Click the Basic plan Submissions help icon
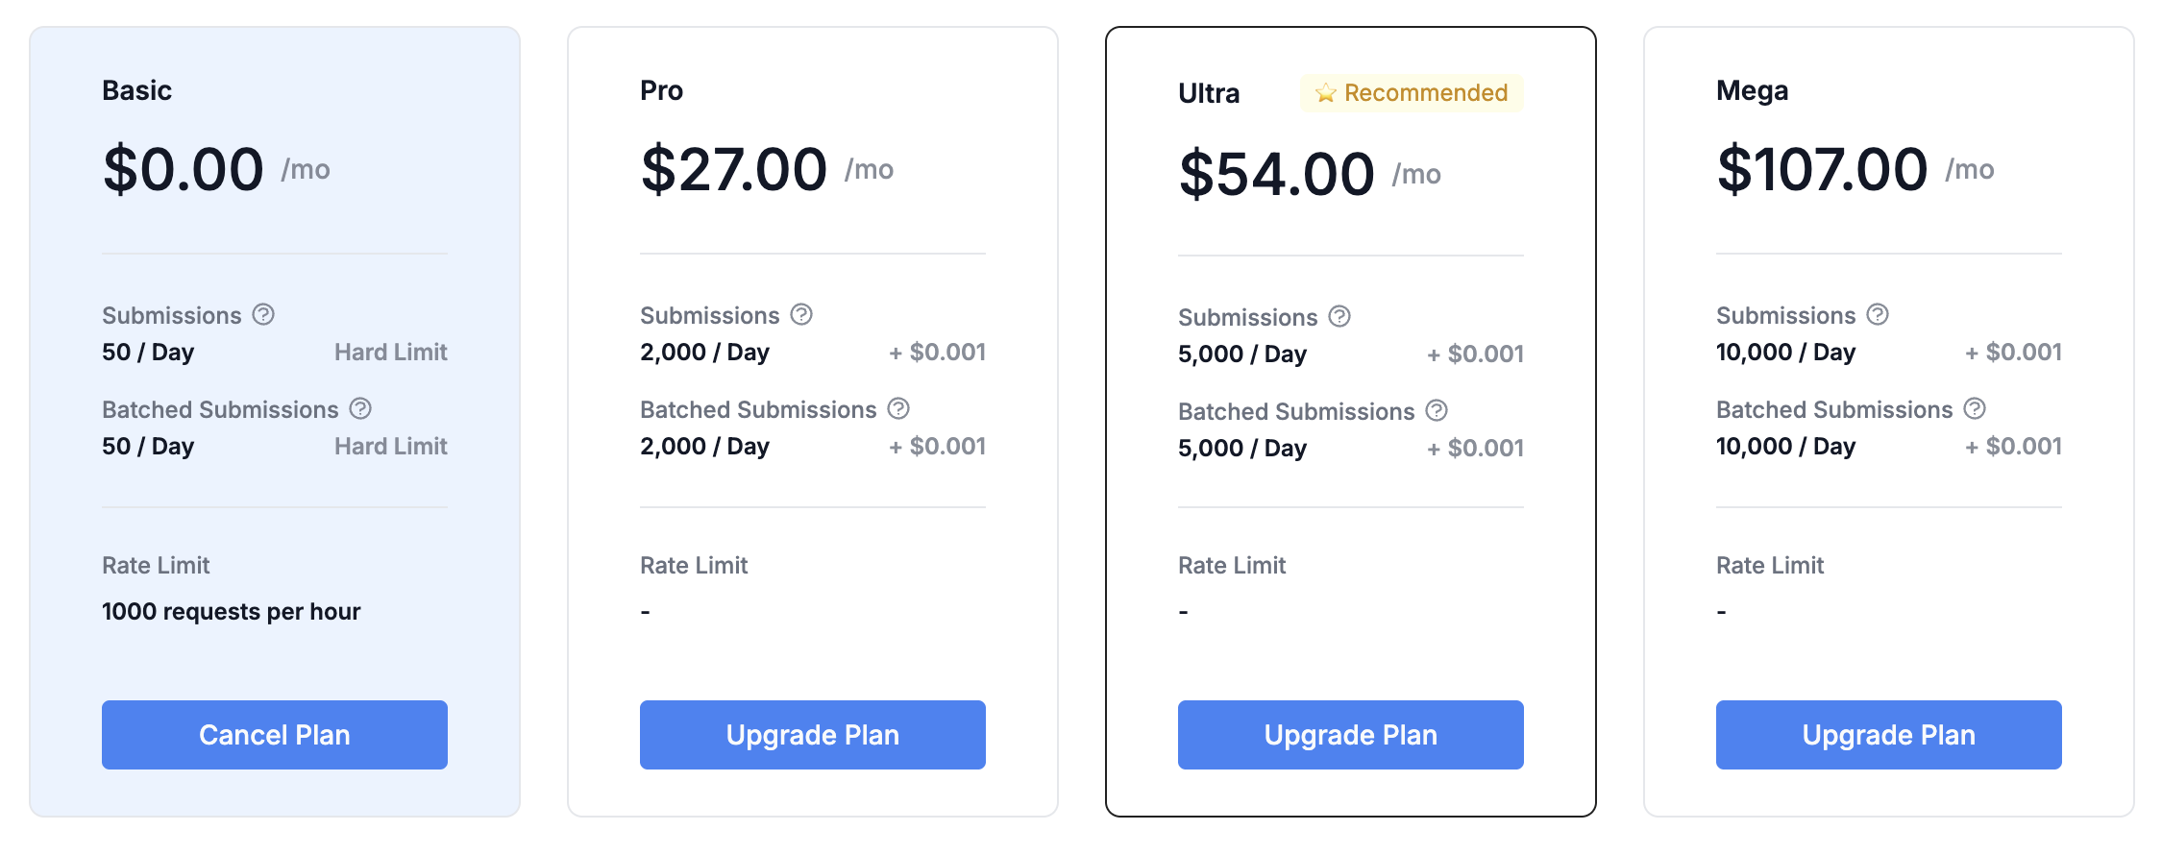Viewport: 2162px width, 855px height. click(x=263, y=314)
